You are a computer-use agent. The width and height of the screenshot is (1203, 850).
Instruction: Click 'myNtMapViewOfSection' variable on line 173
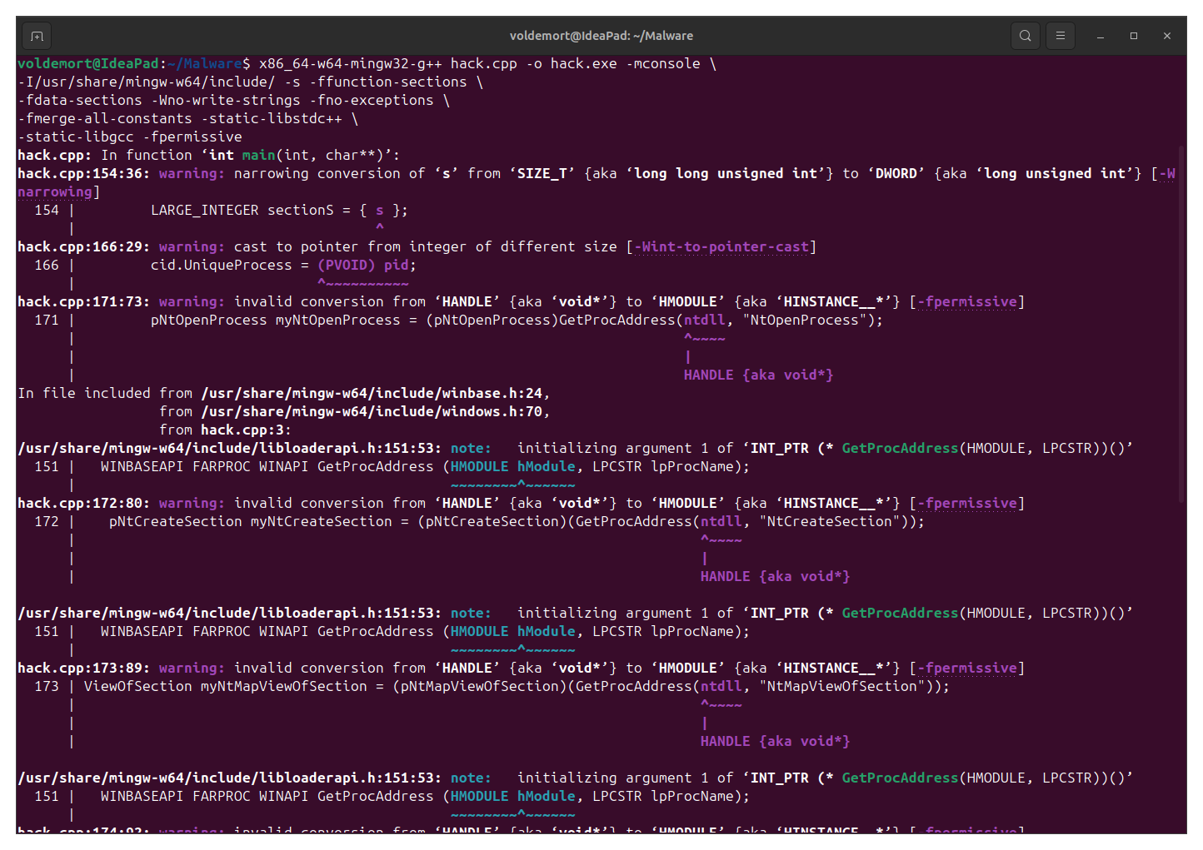[x=284, y=687]
